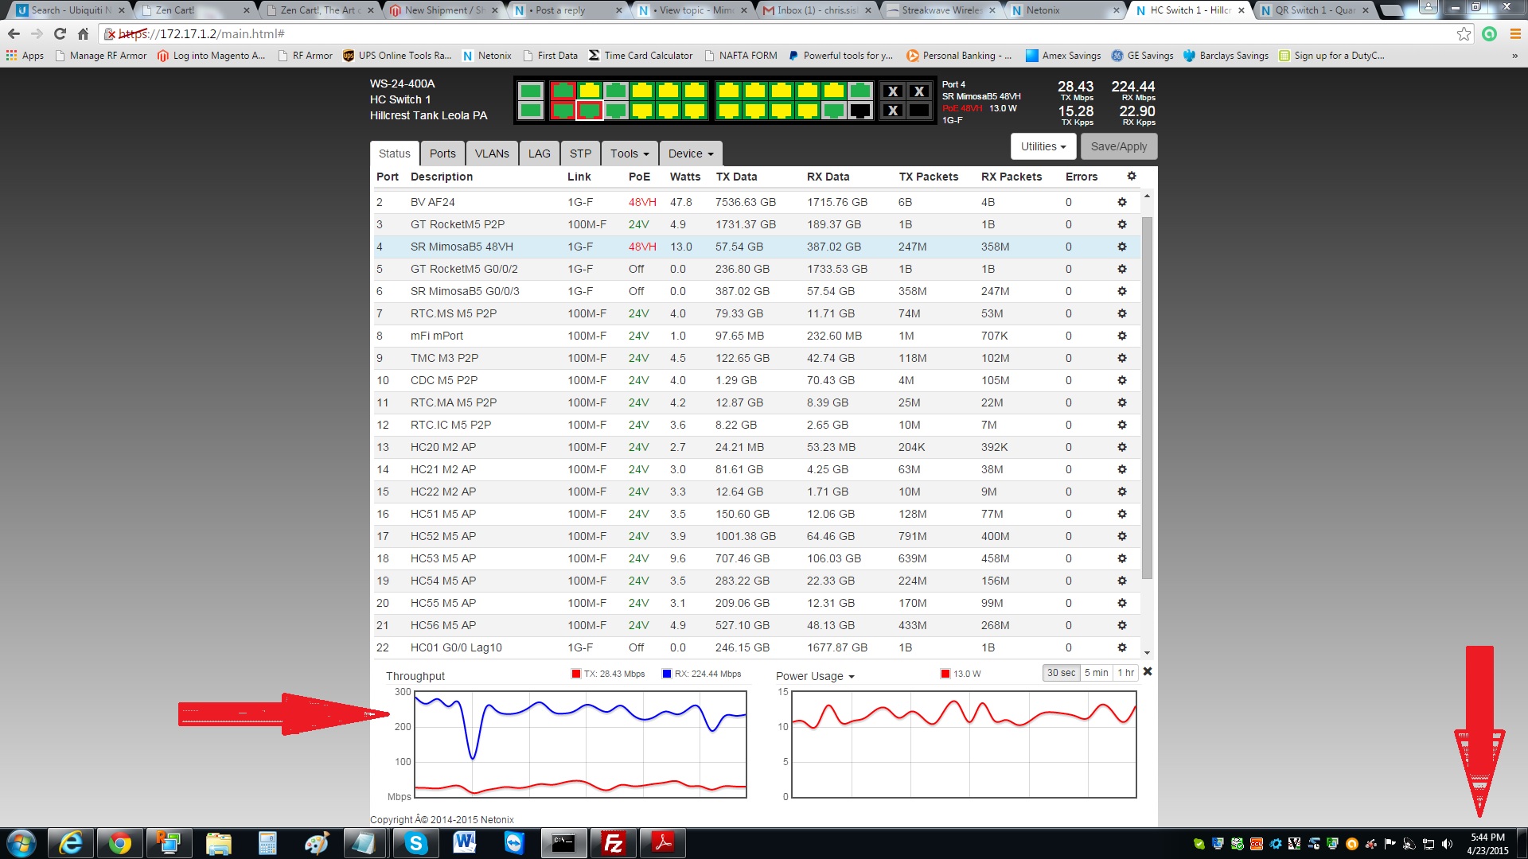
Task: Open the Utilities dropdown
Action: click(x=1043, y=146)
